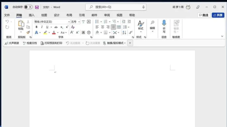
Task: Cut selection with scissors icon
Action: tap(28, 22)
